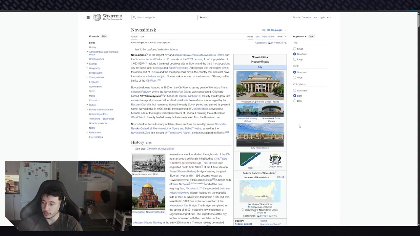
Task: Jump to Governance in contents
Action: point(95,87)
